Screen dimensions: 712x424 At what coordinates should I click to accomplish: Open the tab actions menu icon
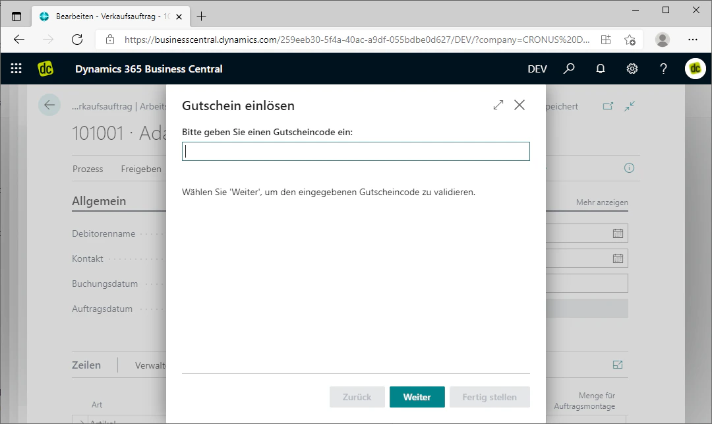16,16
